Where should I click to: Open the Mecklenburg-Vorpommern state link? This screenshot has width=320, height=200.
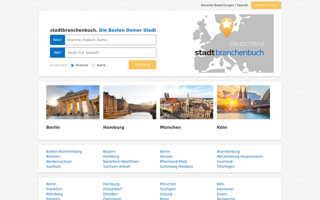point(240,156)
